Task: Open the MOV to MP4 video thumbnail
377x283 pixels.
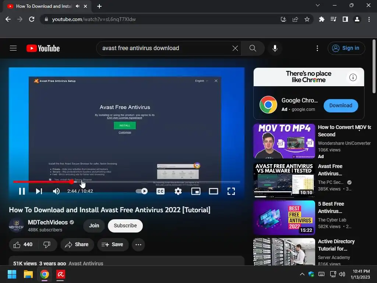Action: pos(284,141)
